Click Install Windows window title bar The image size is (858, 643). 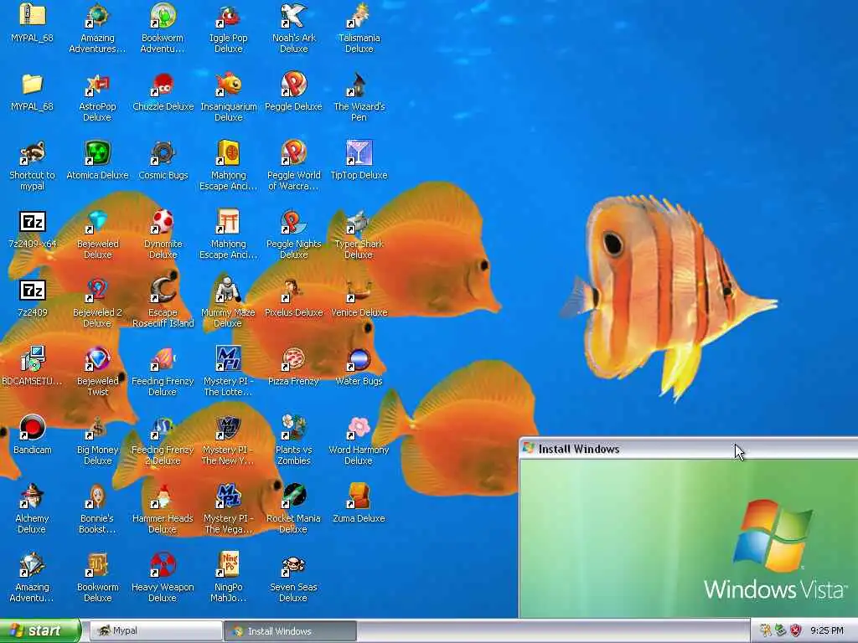click(x=689, y=449)
